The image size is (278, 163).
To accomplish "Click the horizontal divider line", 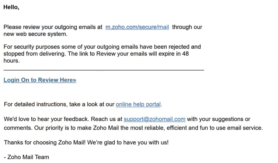I will (x=104, y=70).
